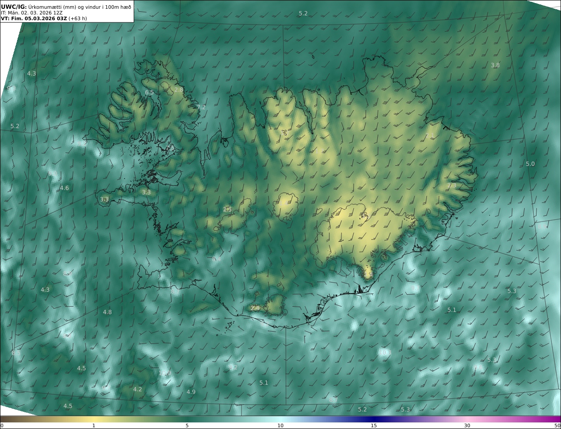This screenshot has width=561, height=429.
Task: Click the 1 tick on color scale
Action: [x=93, y=425]
